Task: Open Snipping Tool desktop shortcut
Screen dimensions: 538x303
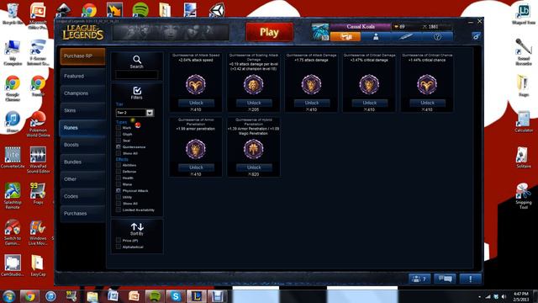Action: pos(523,196)
